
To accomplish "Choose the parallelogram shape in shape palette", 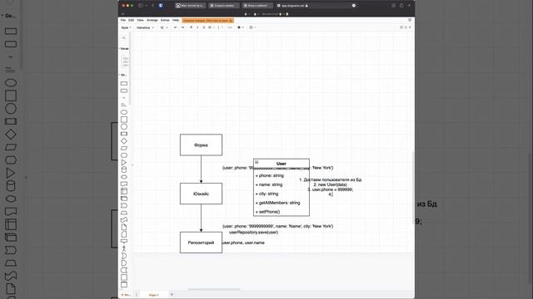I will [x=124, y=148].
